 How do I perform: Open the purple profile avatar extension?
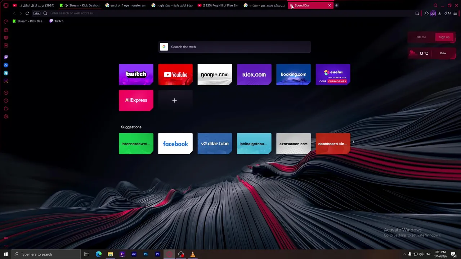pos(433,13)
